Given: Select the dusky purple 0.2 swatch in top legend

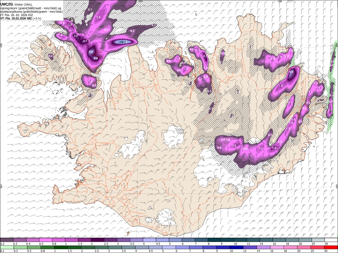Looking at the screenshot, I should point(7,240).
